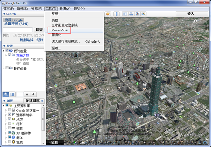Click the save image toolbar icon
211x147 pixels.
[137, 14]
